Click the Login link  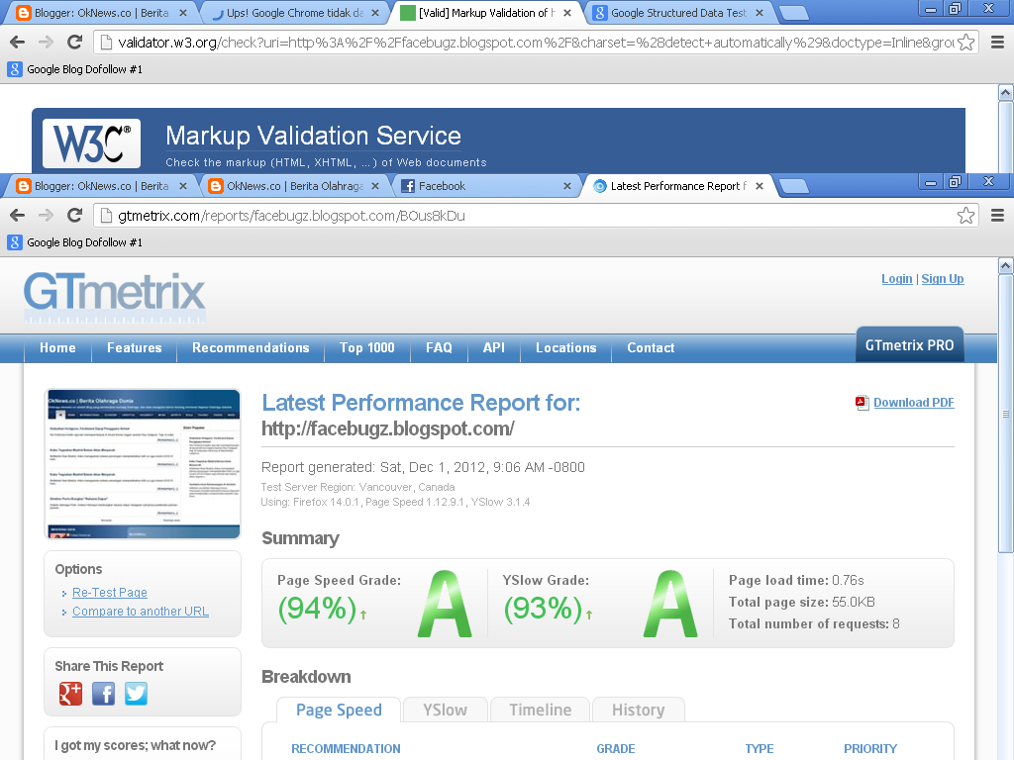[896, 278]
